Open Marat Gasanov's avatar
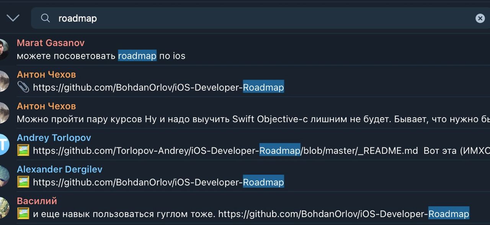 [3, 49]
